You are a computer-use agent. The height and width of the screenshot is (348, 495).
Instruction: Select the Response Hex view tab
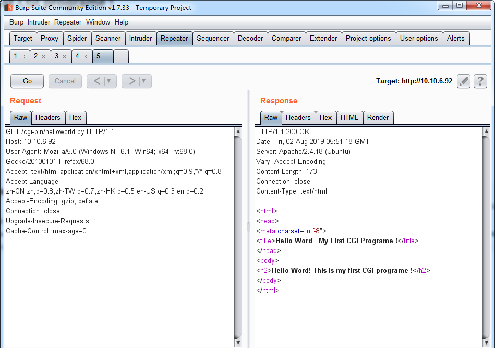point(326,118)
